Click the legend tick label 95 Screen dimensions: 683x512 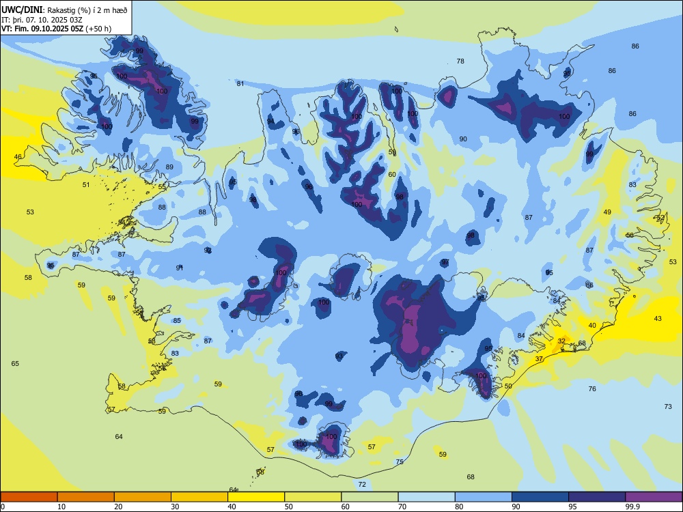click(x=573, y=507)
